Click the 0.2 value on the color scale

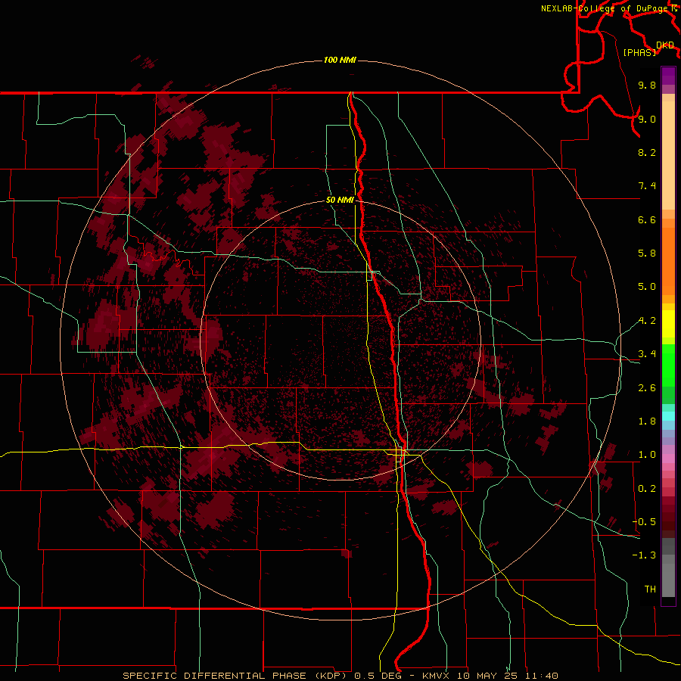coord(647,489)
